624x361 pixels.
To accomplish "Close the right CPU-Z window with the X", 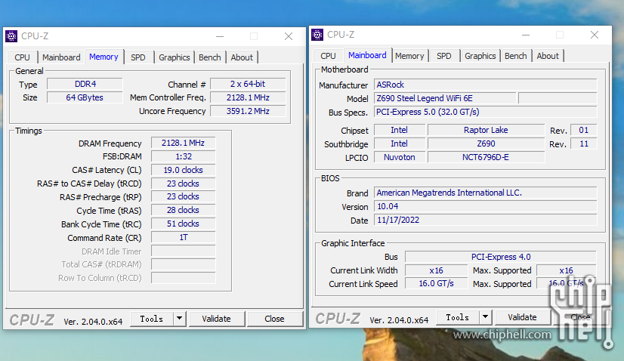I will point(595,35).
